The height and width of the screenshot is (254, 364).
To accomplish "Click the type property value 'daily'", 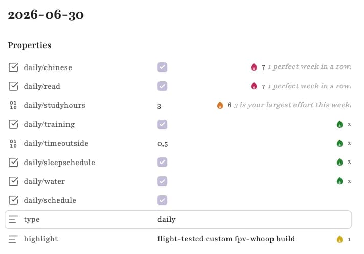I will coord(167,219).
